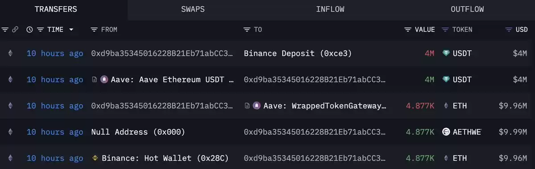Open the FROM column filter
The width and height of the screenshot is (535, 169).
point(95,29)
